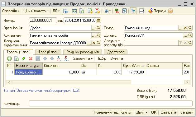The height and width of the screenshot is (117, 196).
Task: Click ellipsis select button for Організація
Action: (94, 28)
